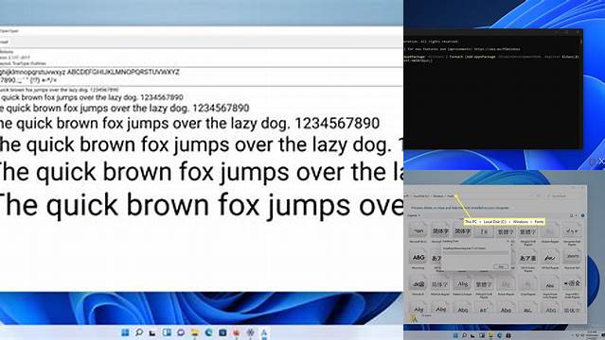Open Microsoft Store from the larger taskbar
The height and width of the screenshot is (340, 605).
pos(222,332)
